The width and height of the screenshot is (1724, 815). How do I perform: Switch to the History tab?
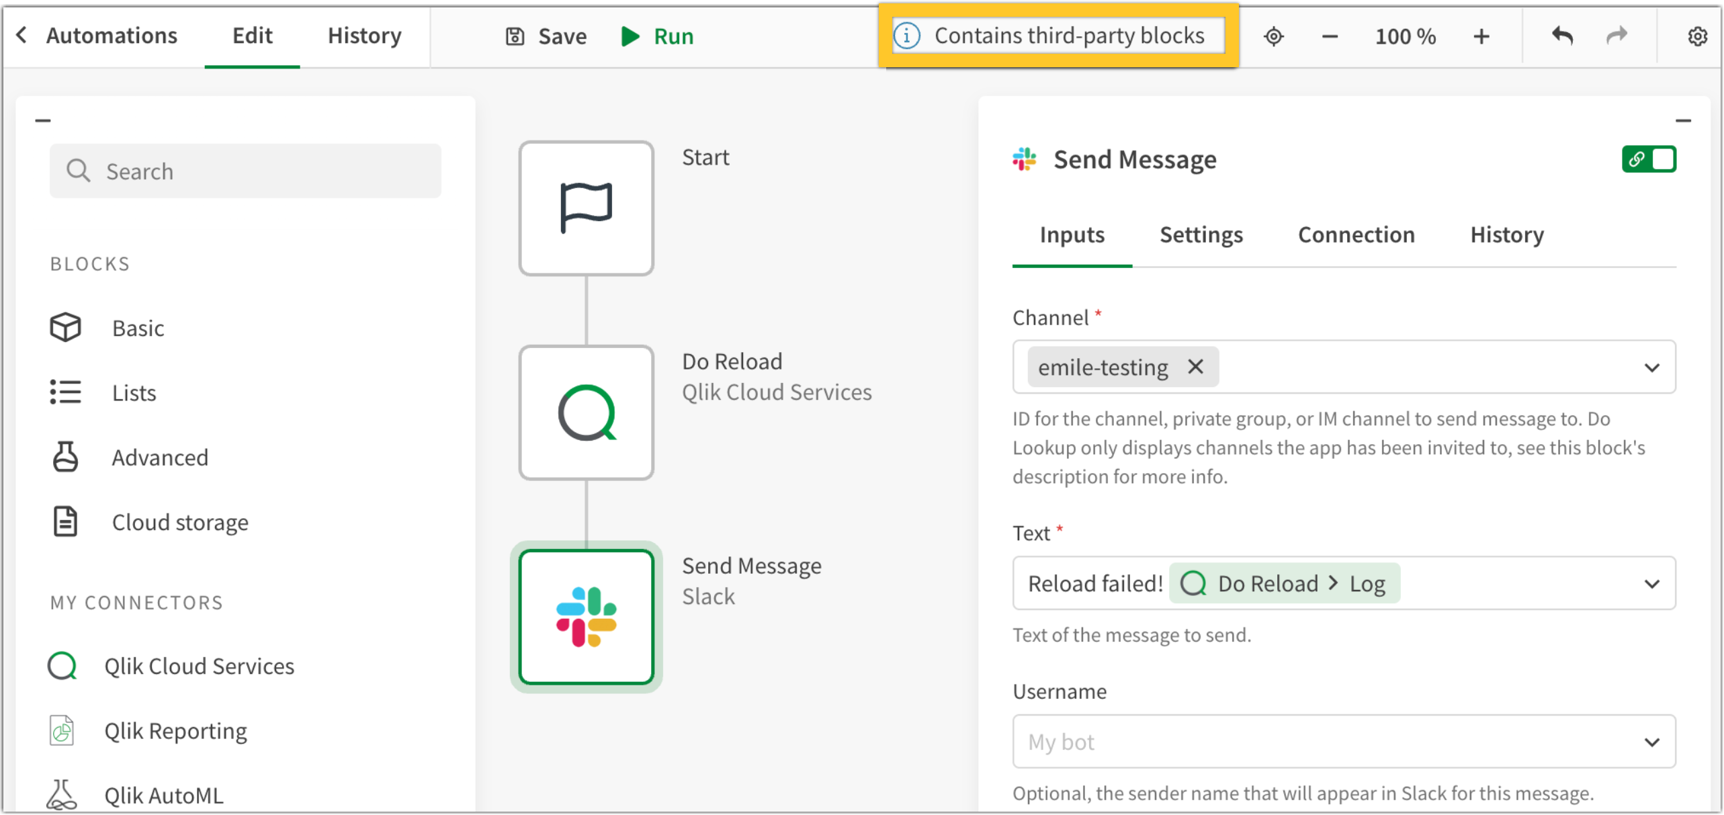pos(363,36)
